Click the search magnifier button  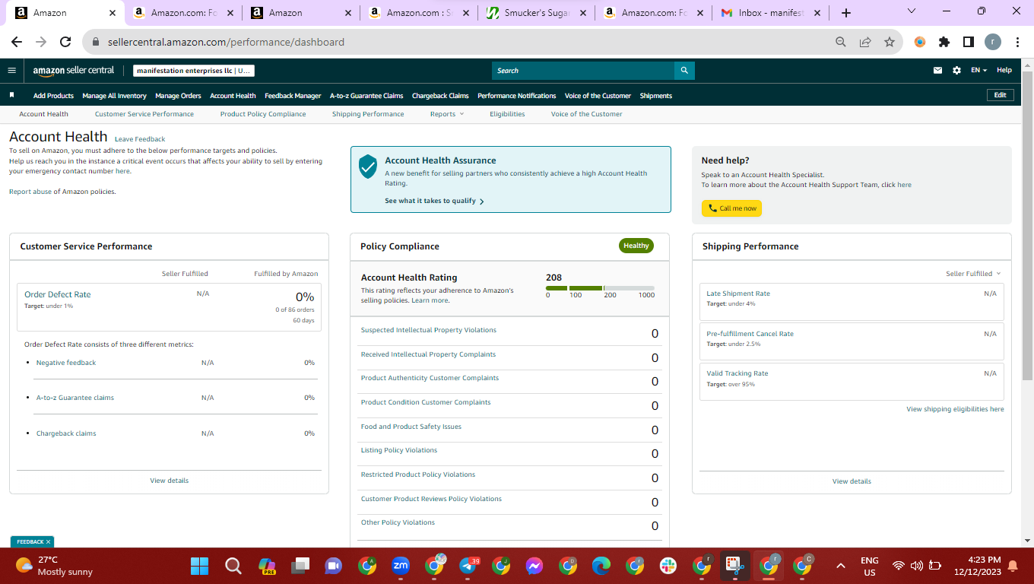click(684, 71)
